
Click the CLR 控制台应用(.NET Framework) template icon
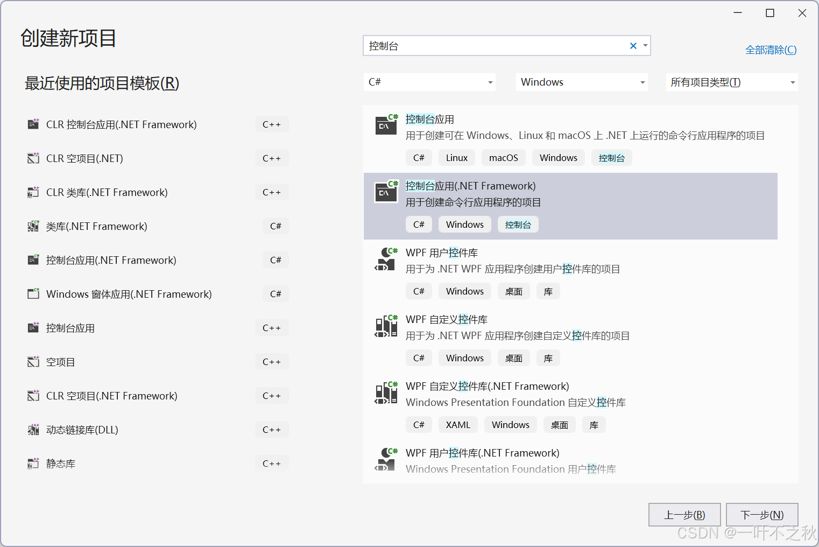pyautogui.click(x=33, y=124)
